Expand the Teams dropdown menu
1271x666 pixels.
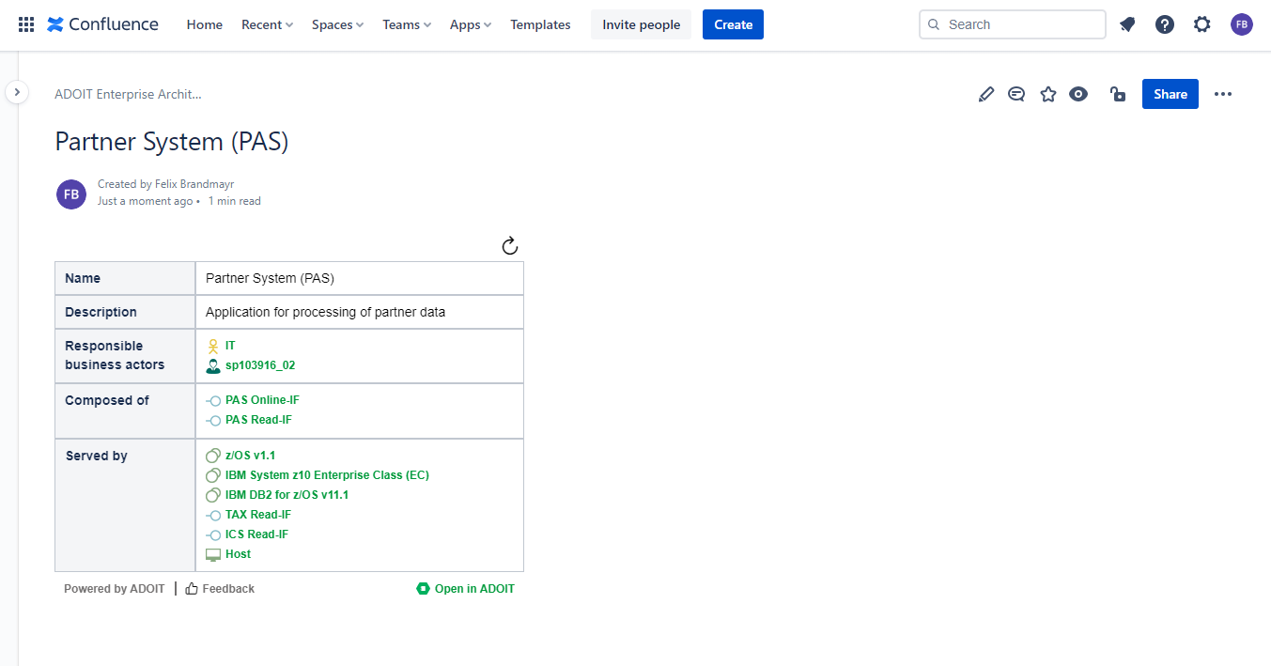(407, 24)
